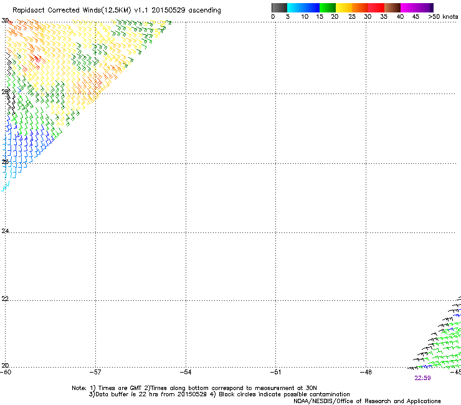Viewport: 461px width, 405px height.
Task: Click the green 15-20 knots legend band
Action: tap(328, 7)
